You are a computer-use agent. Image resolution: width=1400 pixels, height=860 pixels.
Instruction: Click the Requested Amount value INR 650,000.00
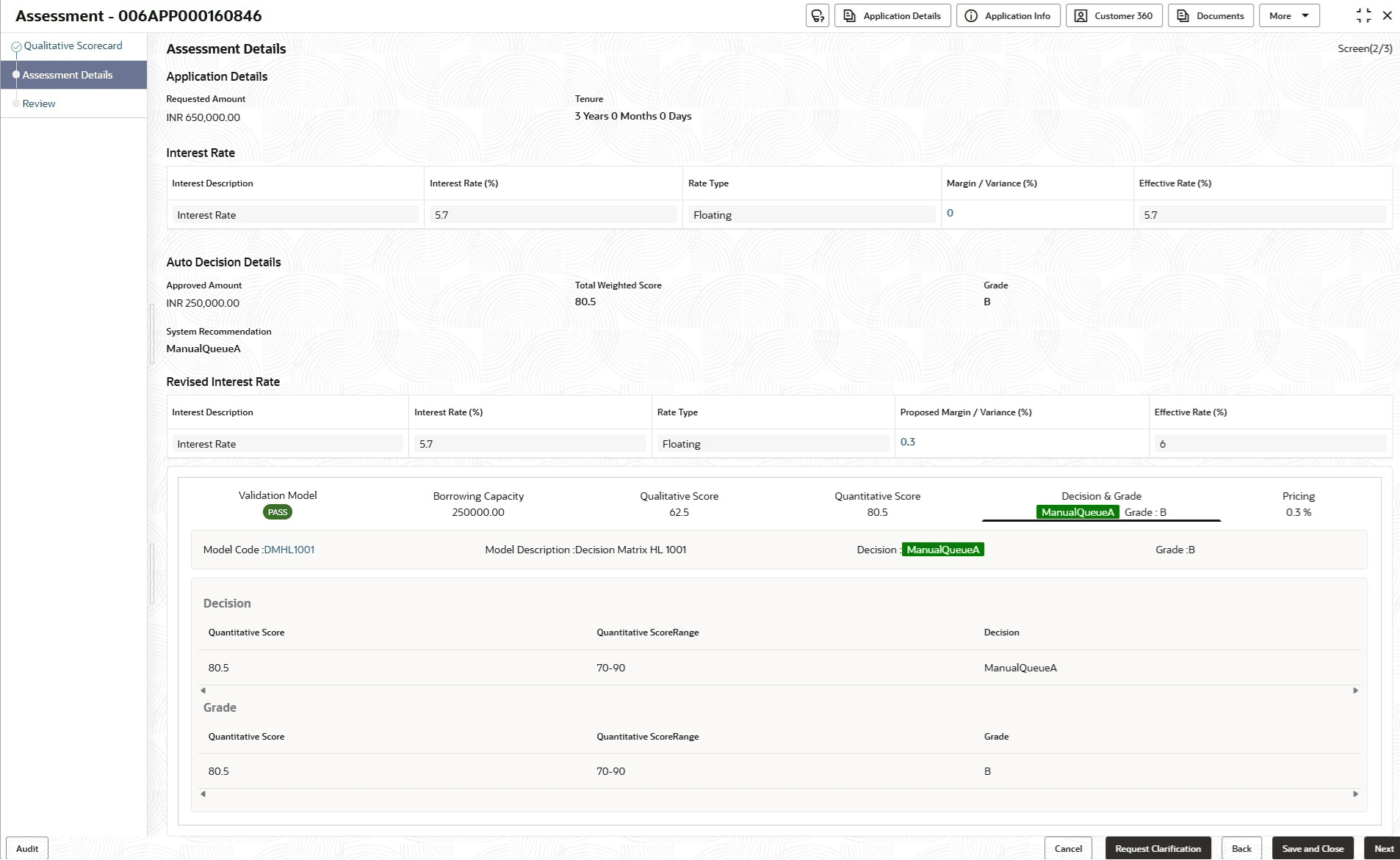click(203, 117)
